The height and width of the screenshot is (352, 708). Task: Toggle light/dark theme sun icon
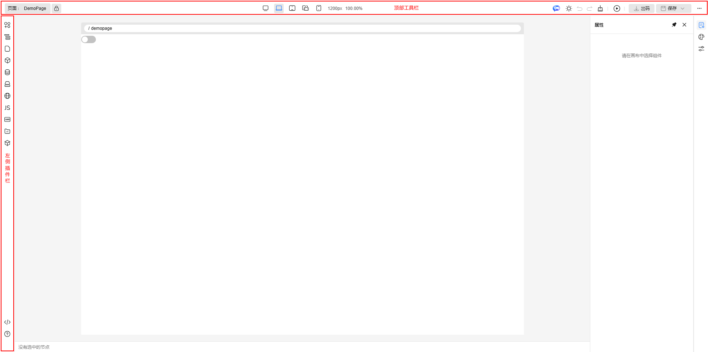pyautogui.click(x=569, y=8)
